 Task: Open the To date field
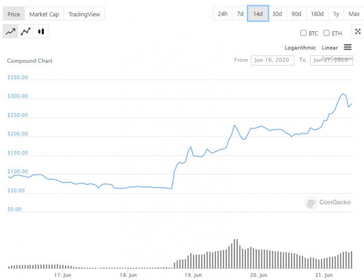(x=331, y=60)
